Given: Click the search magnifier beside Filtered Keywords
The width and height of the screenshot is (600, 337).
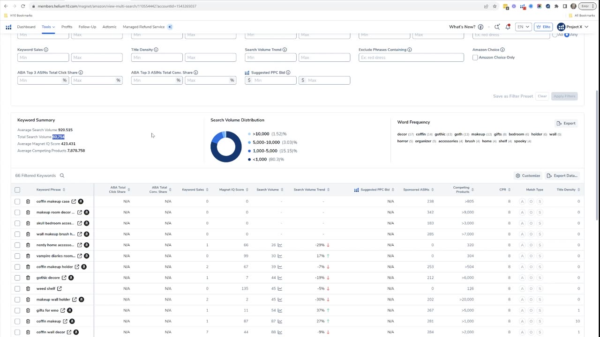Looking at the screenshot, I should point(62,176).
